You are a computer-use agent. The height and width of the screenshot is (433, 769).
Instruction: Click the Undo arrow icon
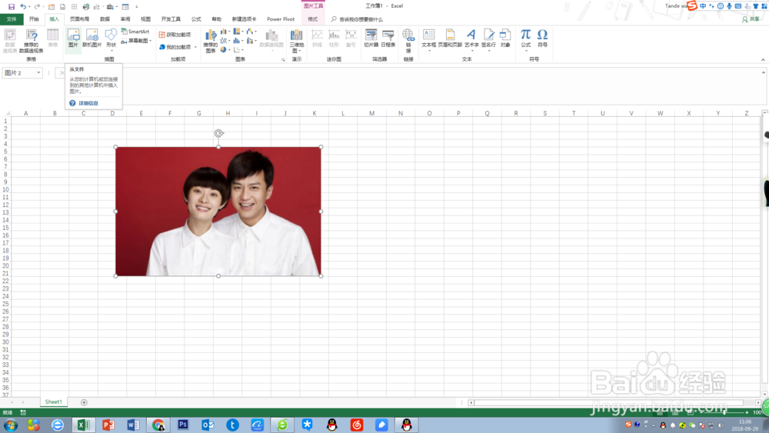point(22,6)
